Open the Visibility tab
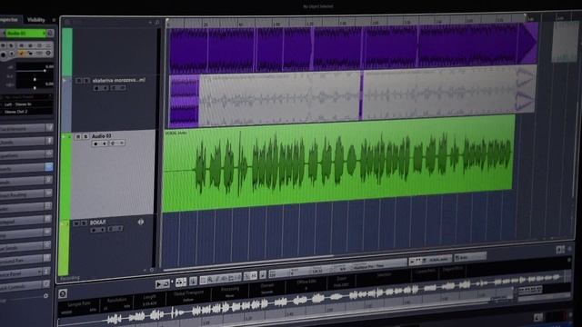Screen dimensions: 582x327 36,20
